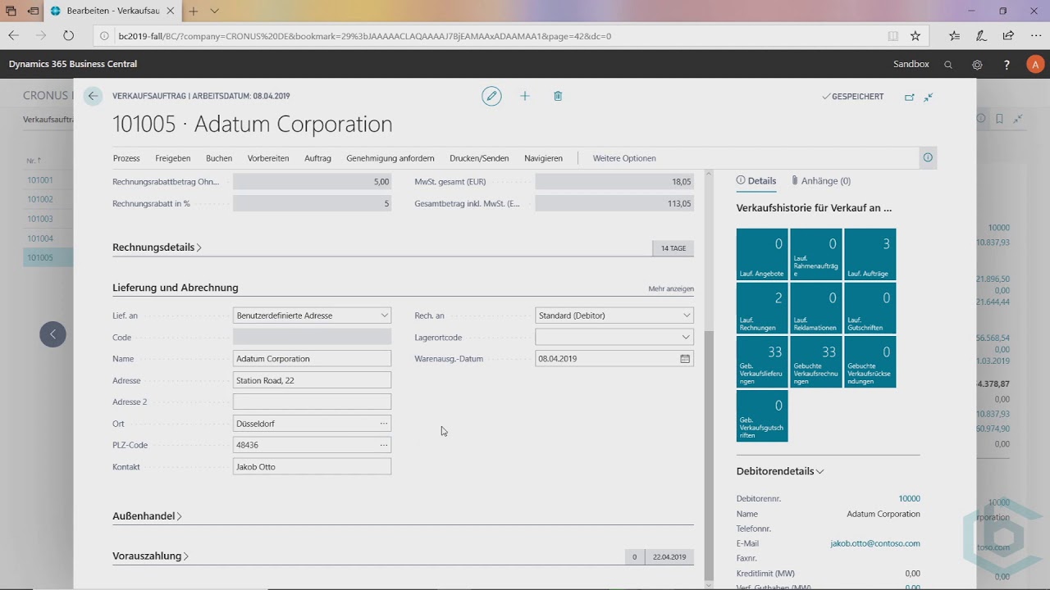Open the Auftrag menu
The image size is (1050, 590).
pos(317,158)
